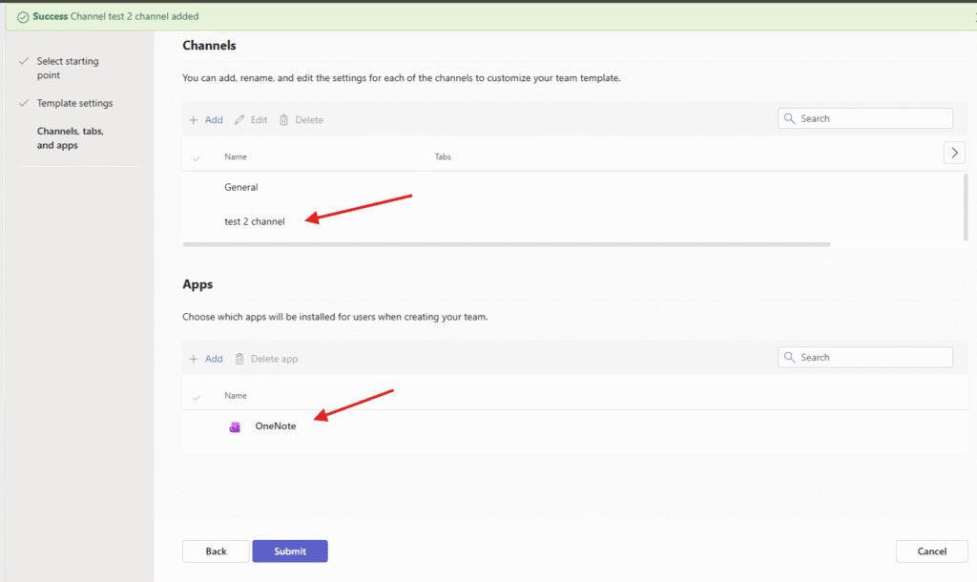Toggle select-all checkmark in Apps header
Image resolution: width=977 pixels, height=582 pixels.
point(197,396)
